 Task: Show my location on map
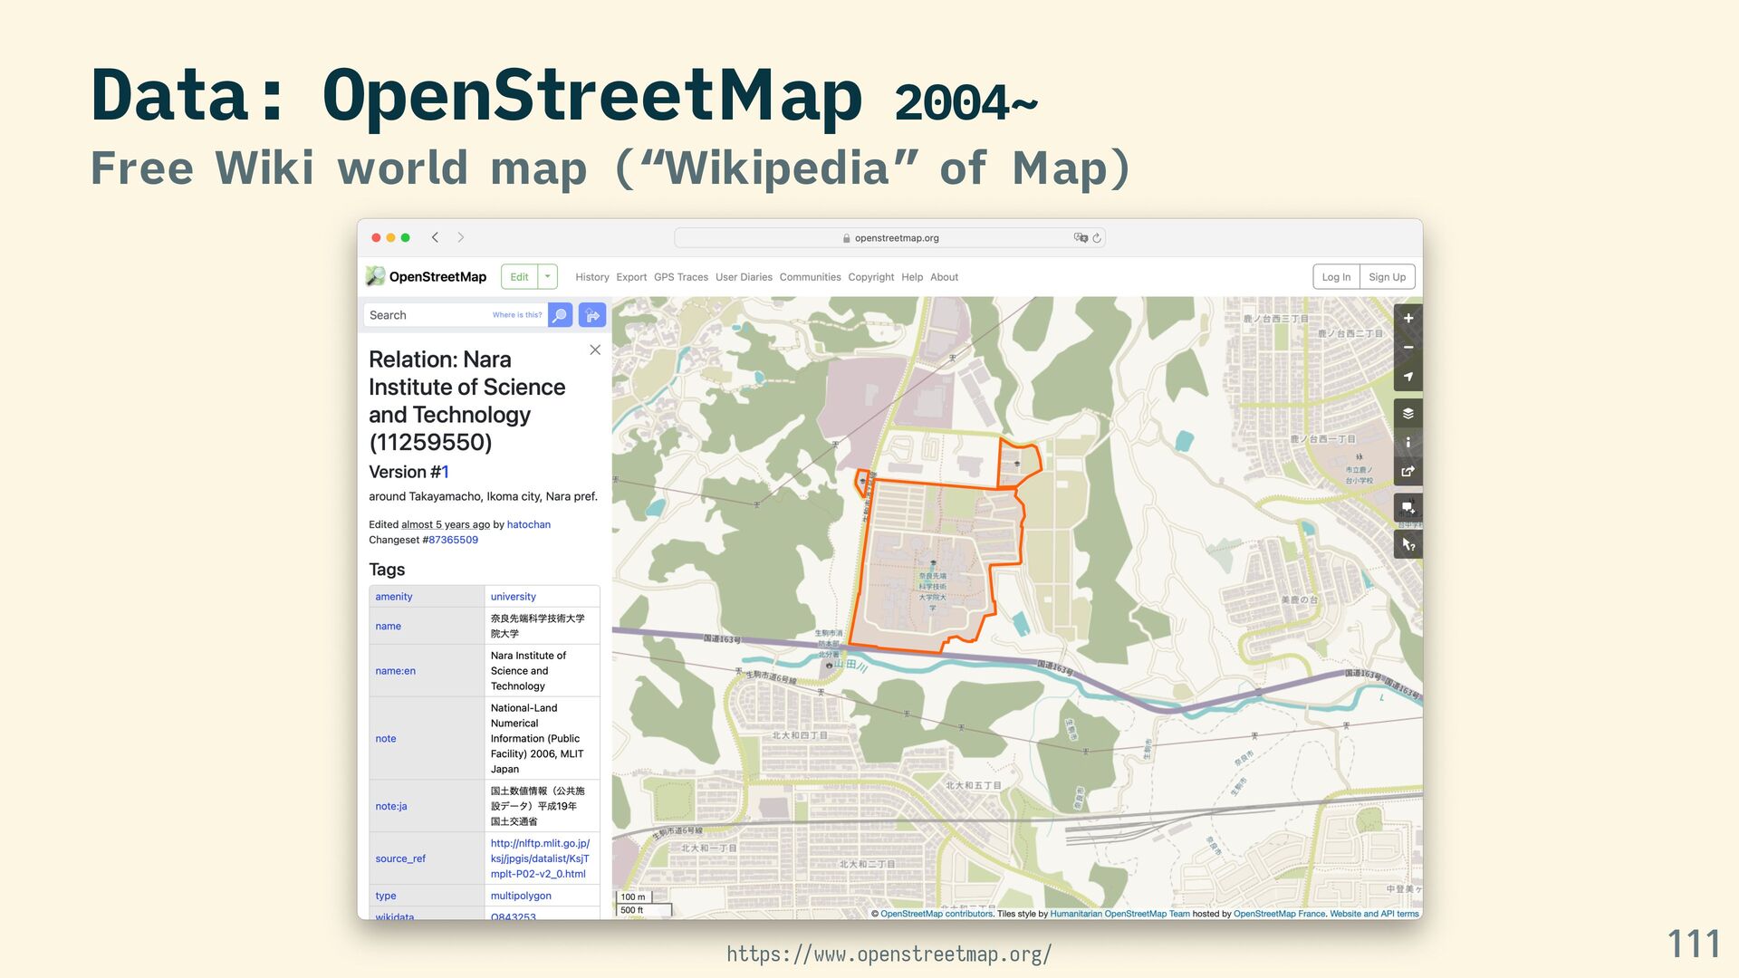(1408, 377)
